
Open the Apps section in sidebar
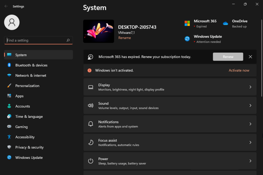(19, 96)
